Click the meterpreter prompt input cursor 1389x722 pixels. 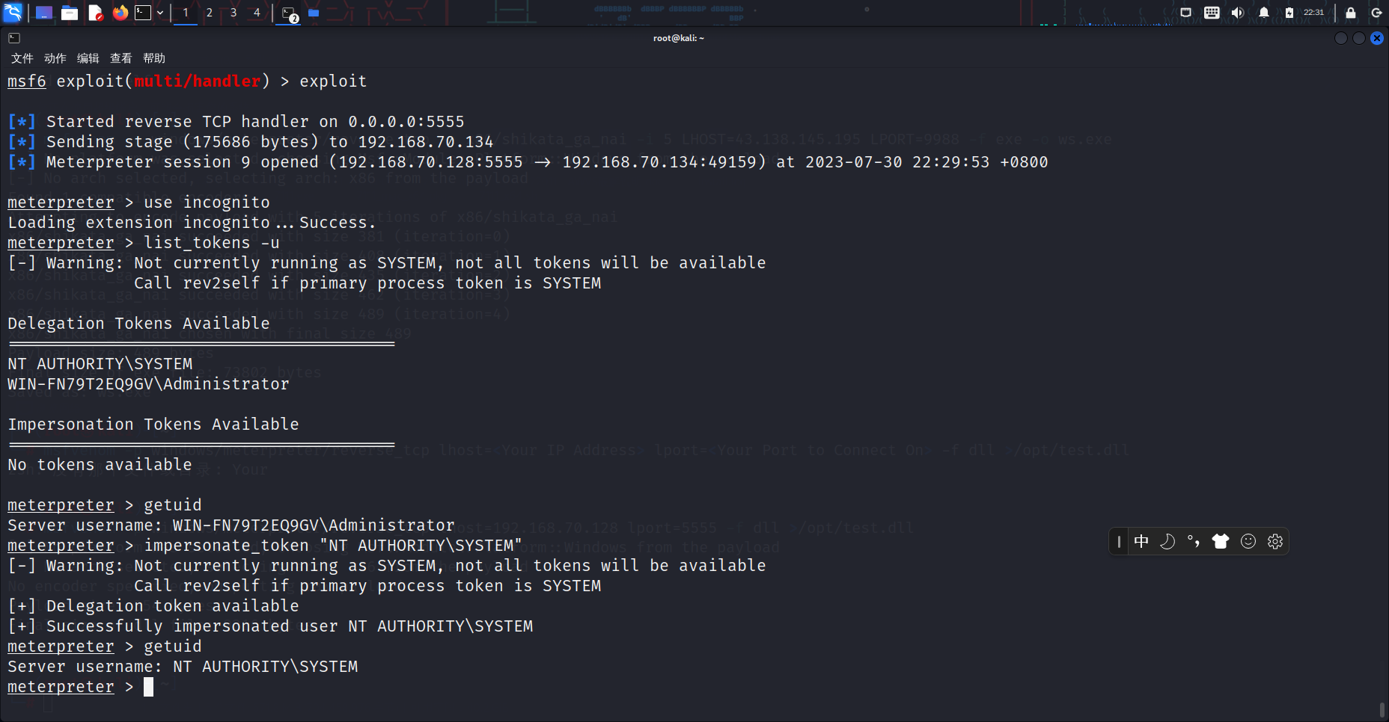point(148,687)
